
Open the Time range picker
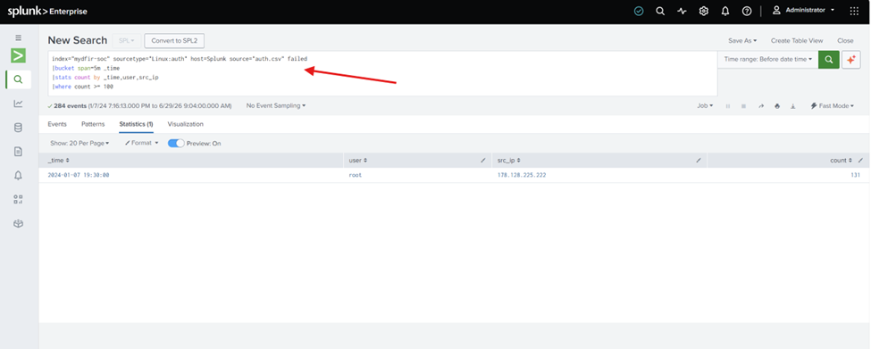(767, 59)
